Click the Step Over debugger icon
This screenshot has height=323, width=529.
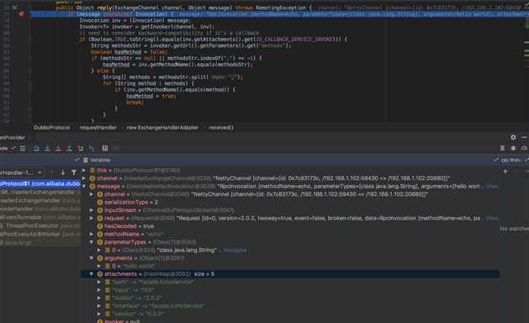36,148
